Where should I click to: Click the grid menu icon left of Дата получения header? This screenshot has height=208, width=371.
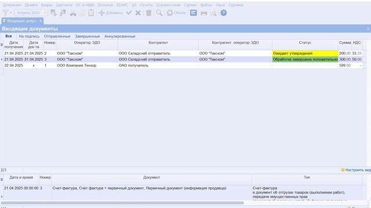[2, 45]
